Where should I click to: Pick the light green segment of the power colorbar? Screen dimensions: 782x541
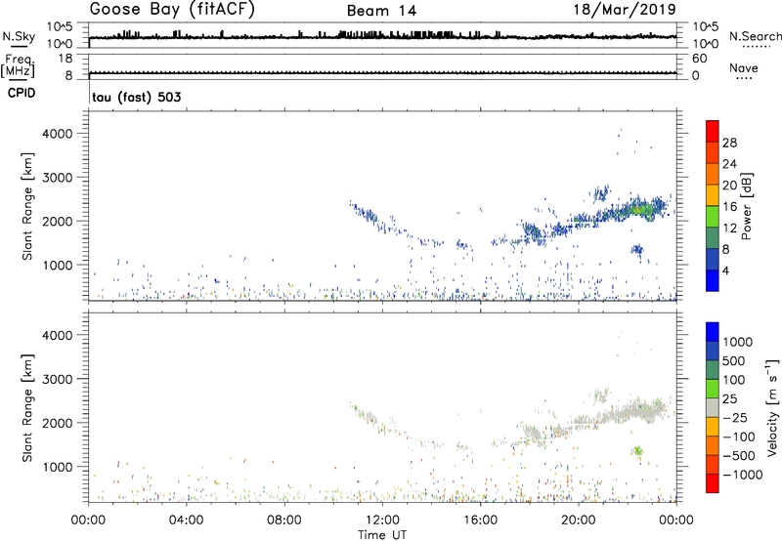[x=713, y=217]
